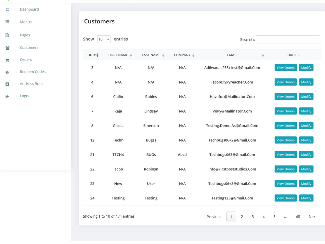
Task: View orders for Techh Bugss
Action: point(286,140)
